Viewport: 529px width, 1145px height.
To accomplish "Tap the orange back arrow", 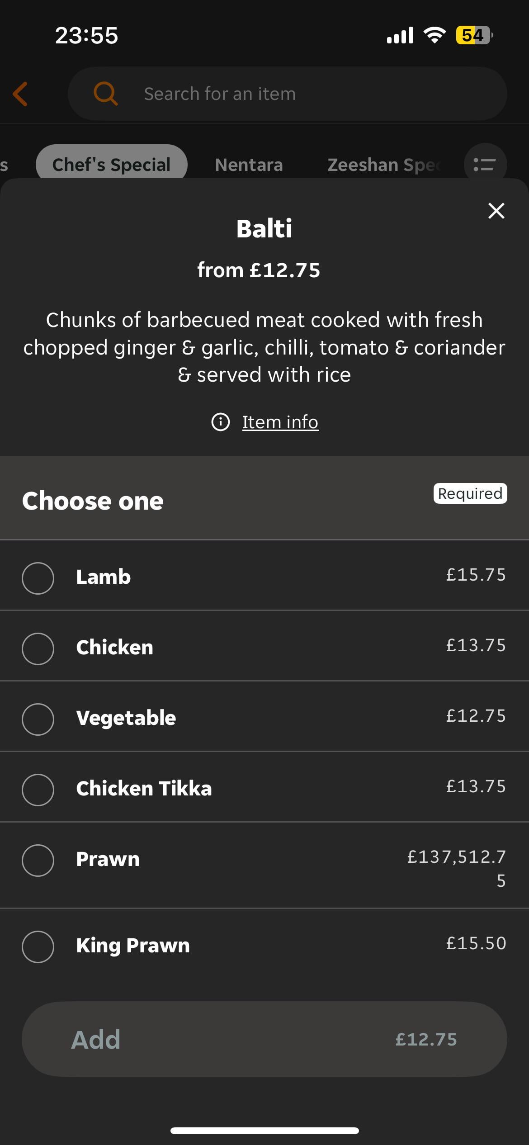I will [x=21, y=94].
